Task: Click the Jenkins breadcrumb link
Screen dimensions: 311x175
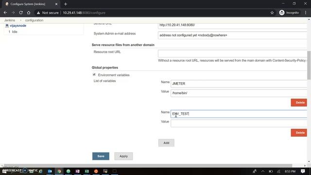Action: coord(10,20)
